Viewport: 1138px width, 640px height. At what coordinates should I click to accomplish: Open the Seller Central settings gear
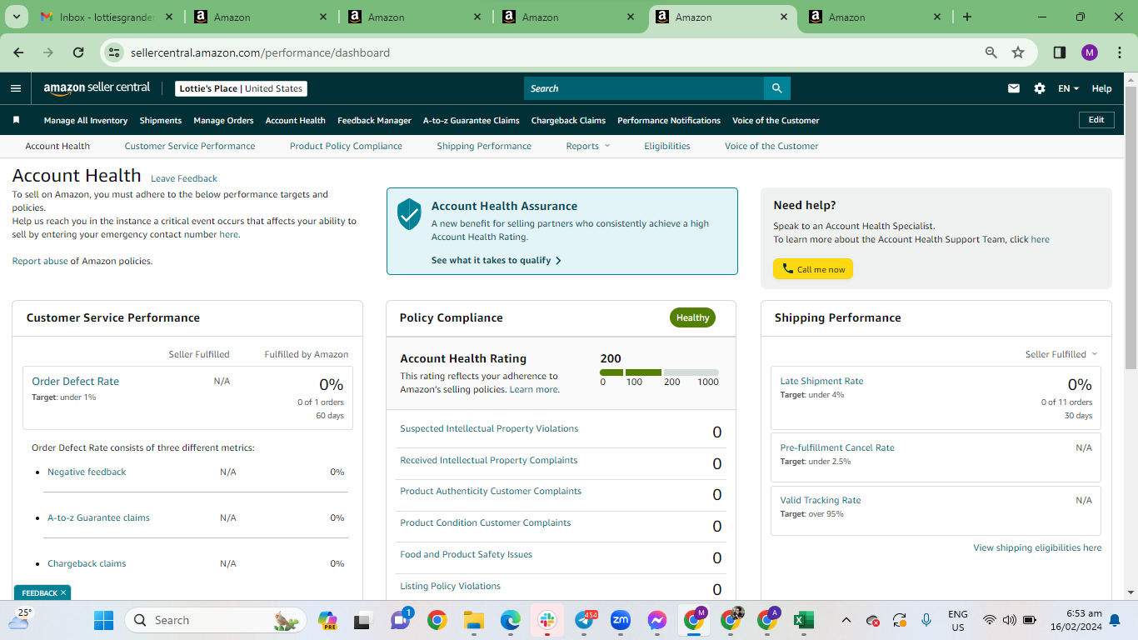pyautogui.click(x=1040, y=88)
